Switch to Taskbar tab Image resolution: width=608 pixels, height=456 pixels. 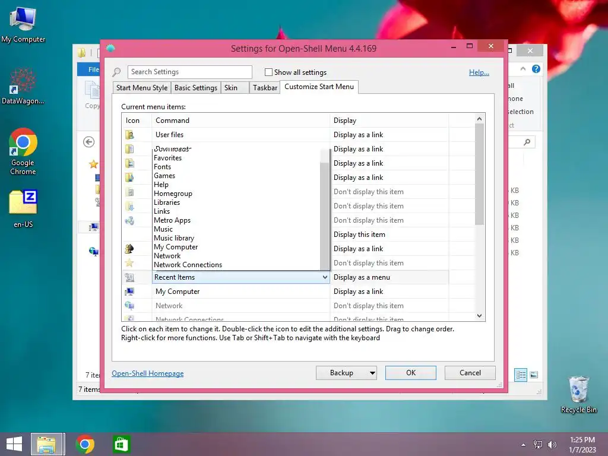(x=265, y=88)
